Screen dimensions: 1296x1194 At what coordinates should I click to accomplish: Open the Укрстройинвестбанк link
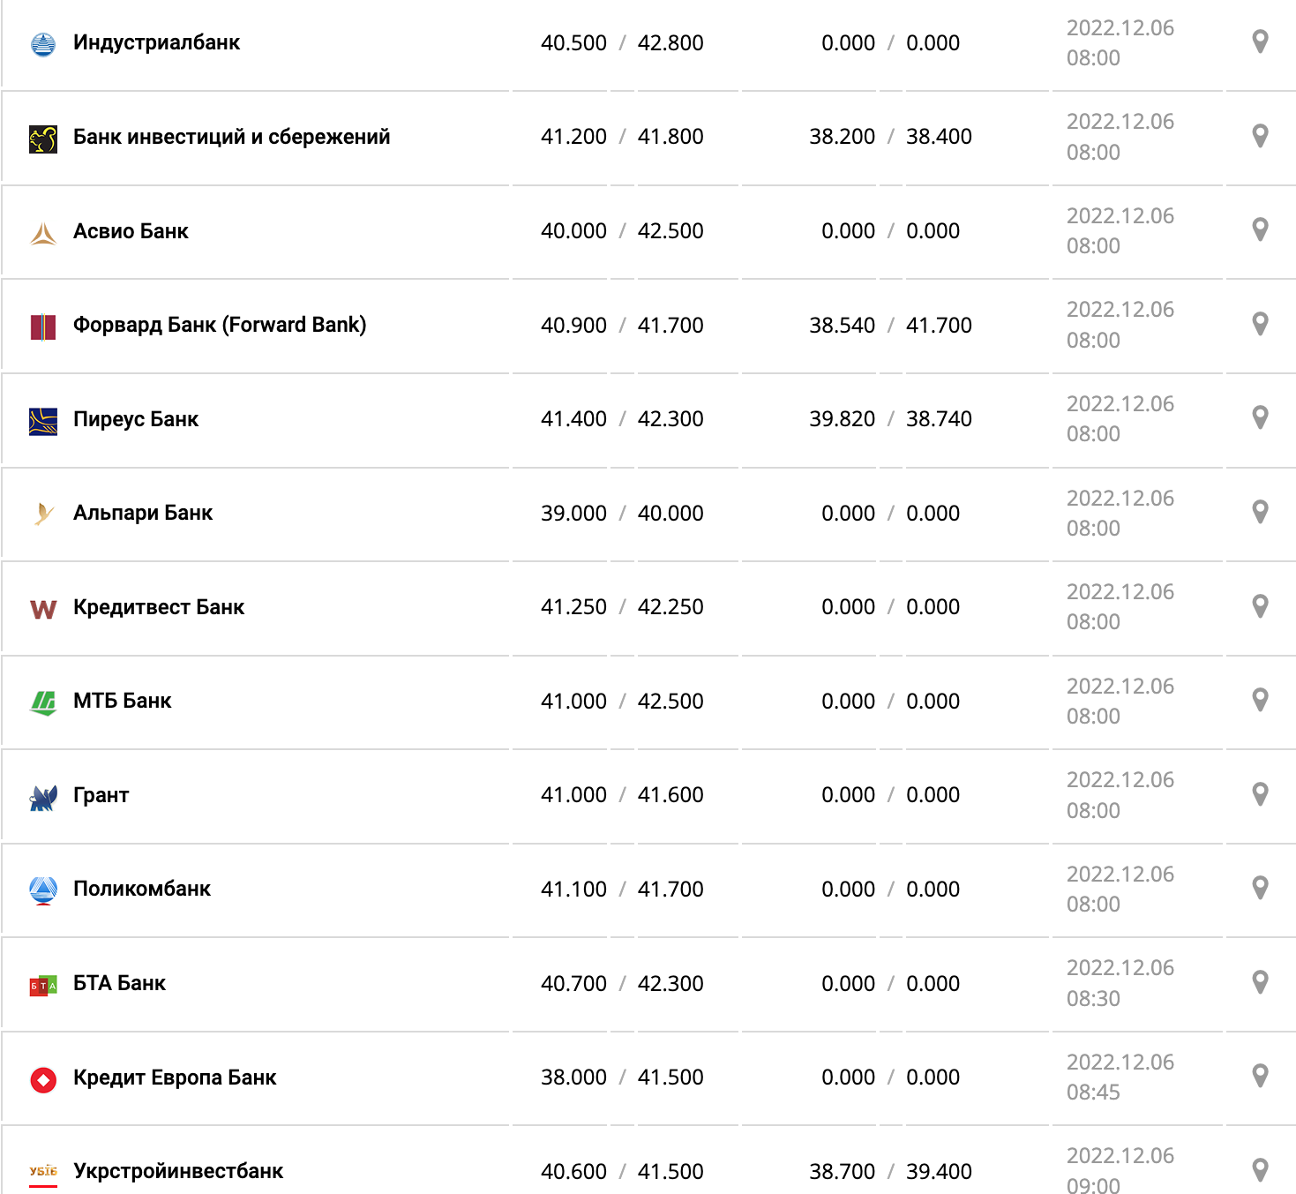tap(178, 1171)
